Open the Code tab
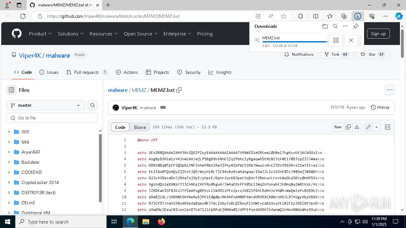Viewport: 406px width, 228px height. [x=23, y=72]
